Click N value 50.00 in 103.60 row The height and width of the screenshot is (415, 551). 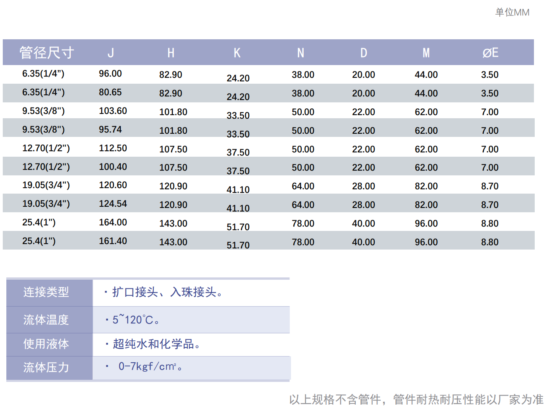coord(303,112)
